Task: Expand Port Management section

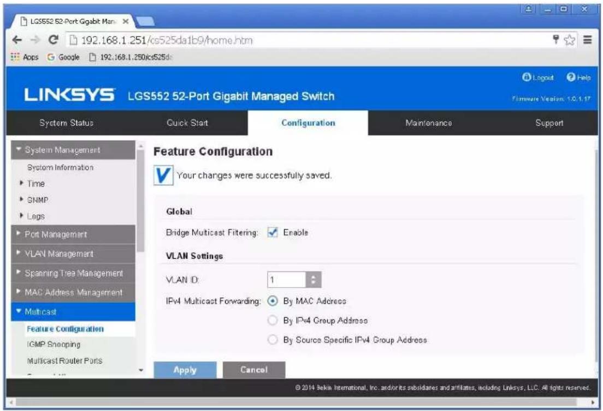Action: (73, 234)
